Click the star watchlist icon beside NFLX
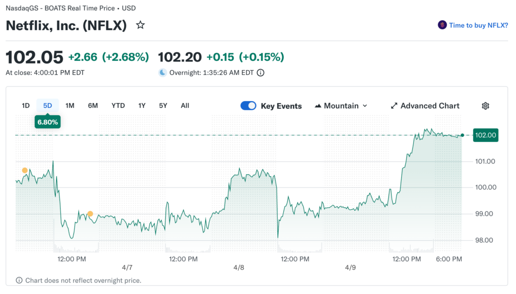This screenshot has height=294, width=516. coord(141,25)
